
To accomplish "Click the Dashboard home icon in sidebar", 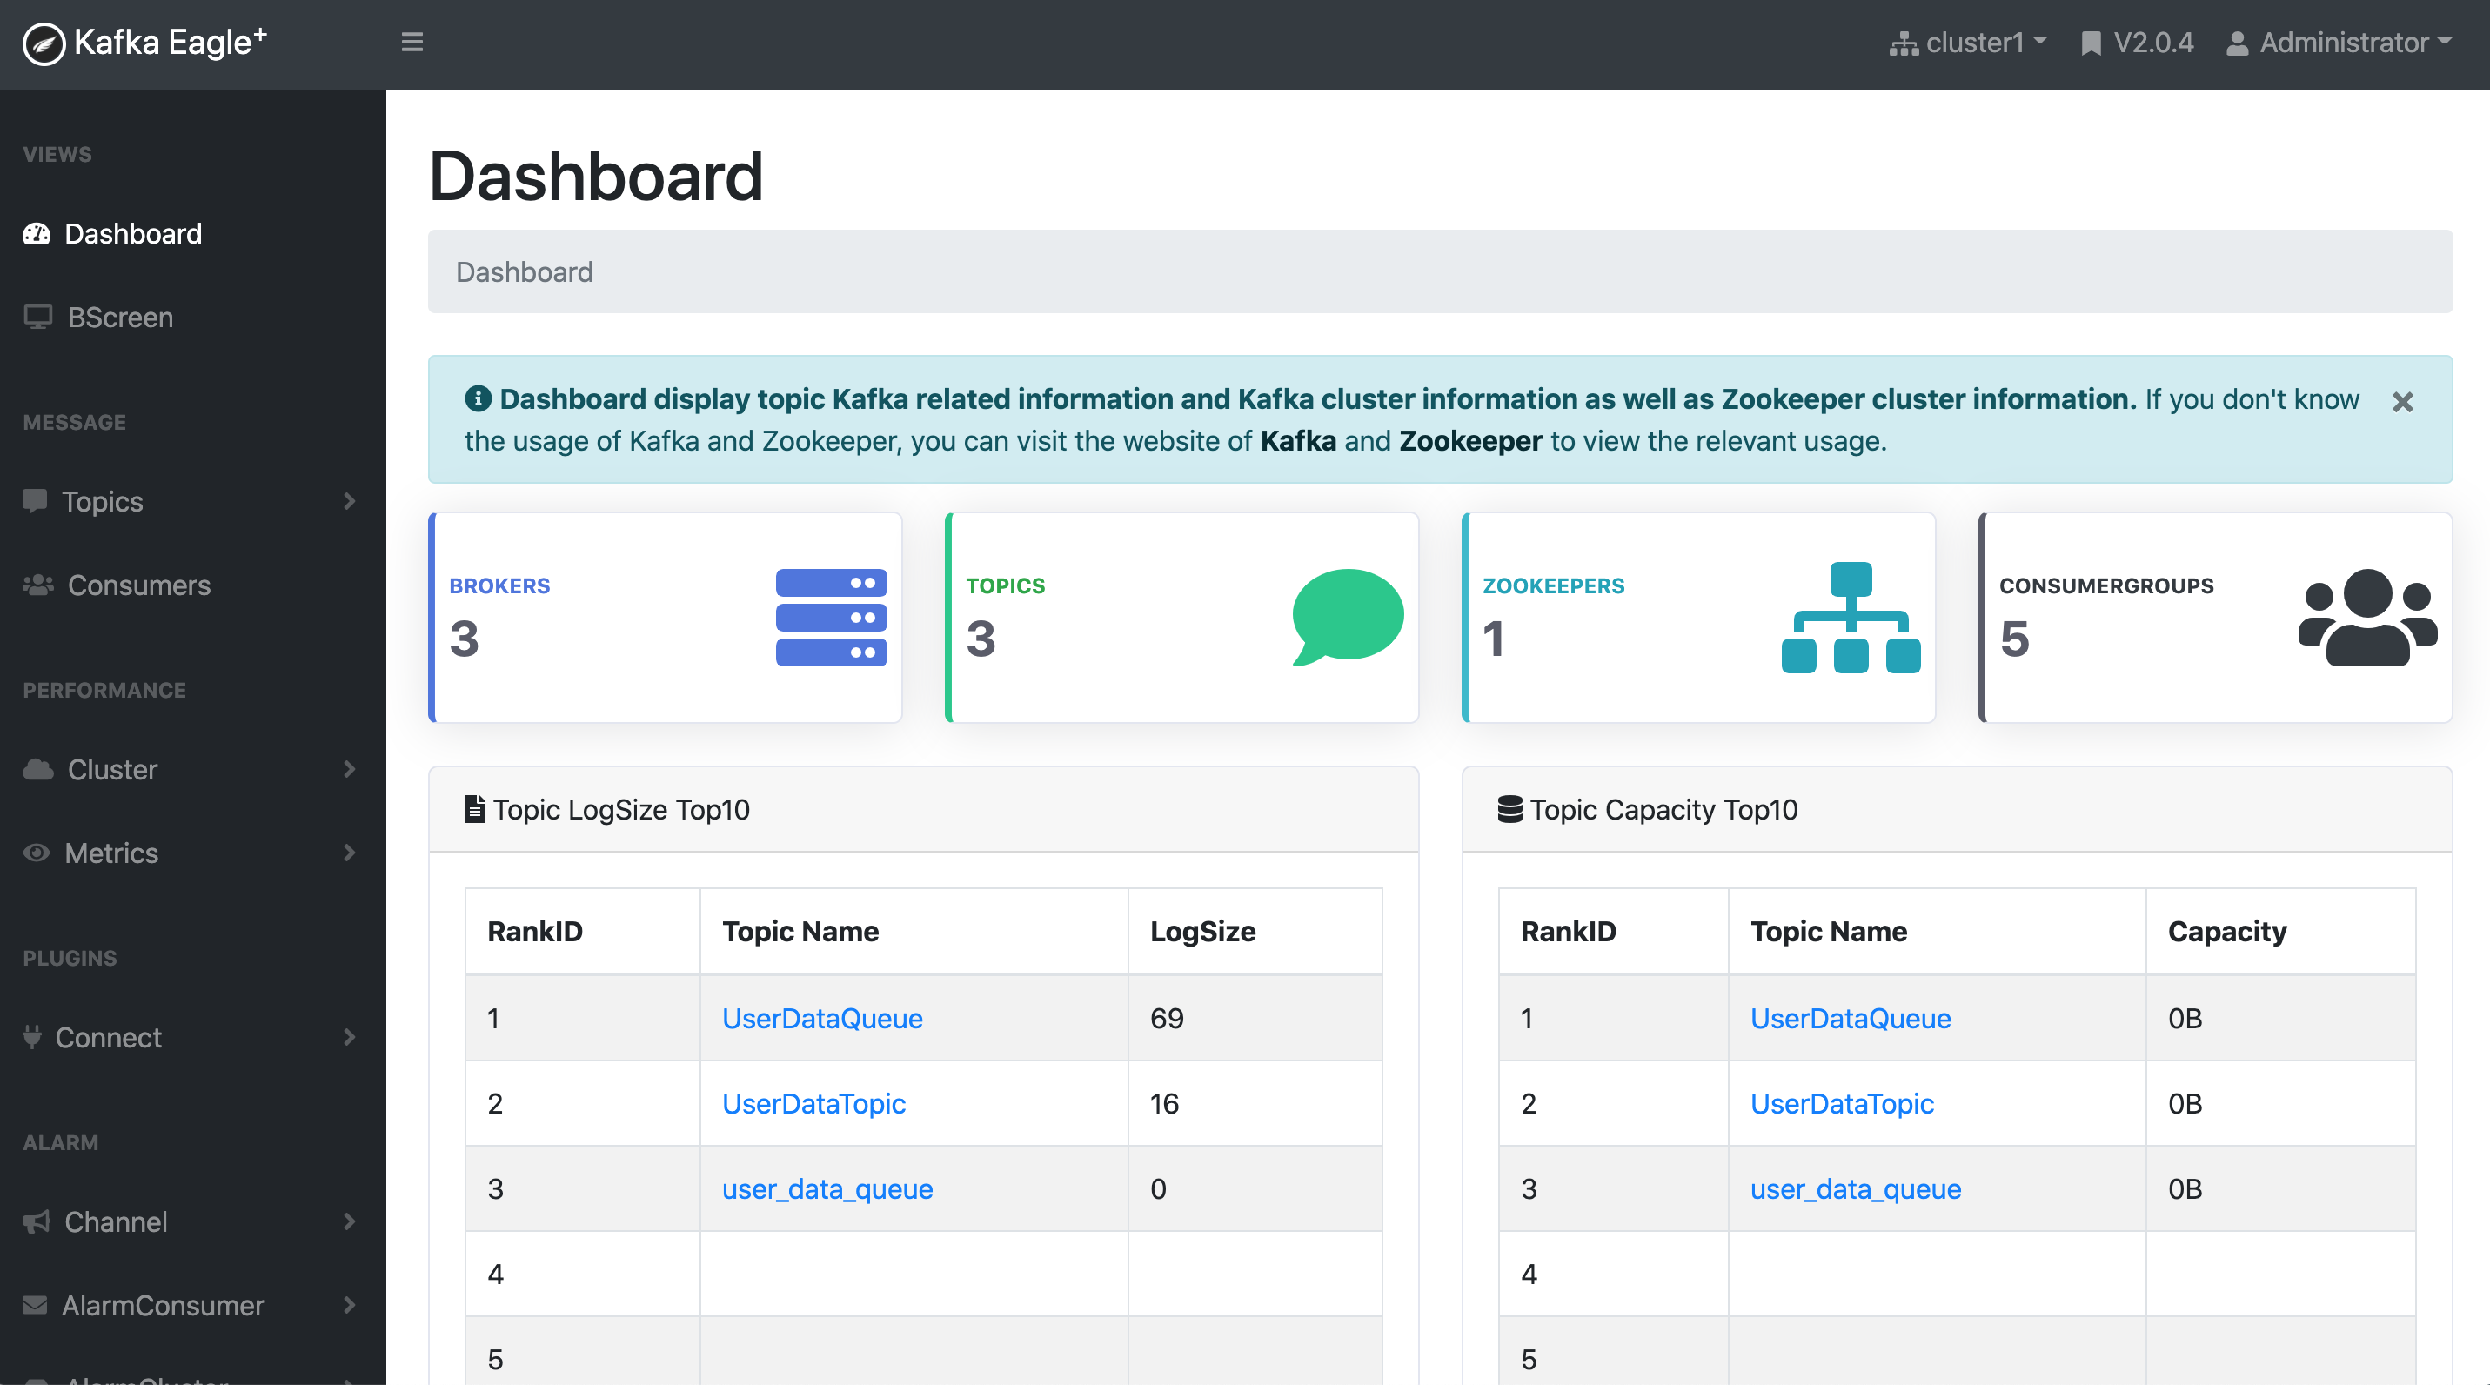I will [37, 234].
